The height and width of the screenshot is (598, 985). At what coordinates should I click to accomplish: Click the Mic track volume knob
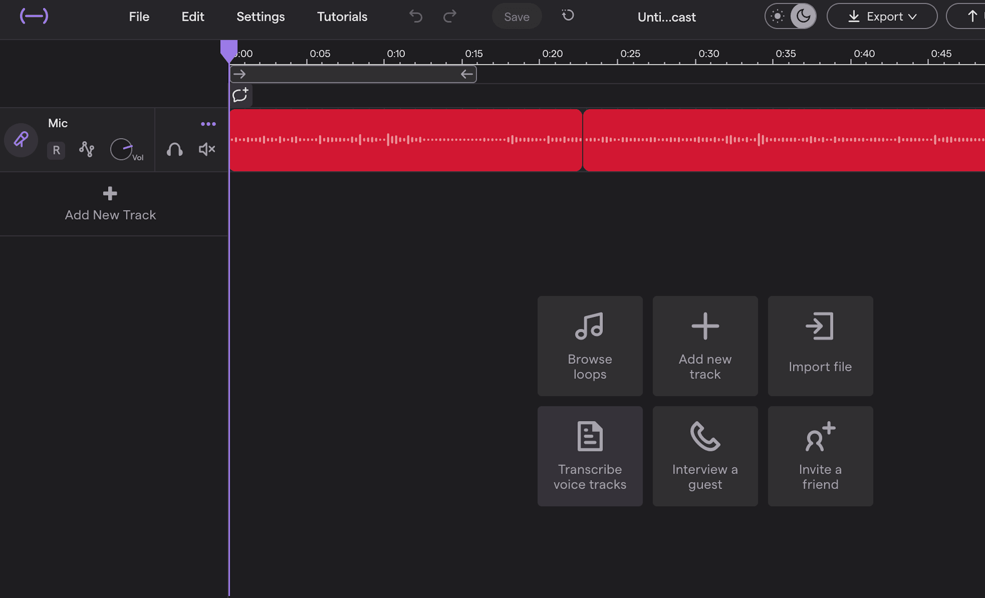[x=121, y=149]
